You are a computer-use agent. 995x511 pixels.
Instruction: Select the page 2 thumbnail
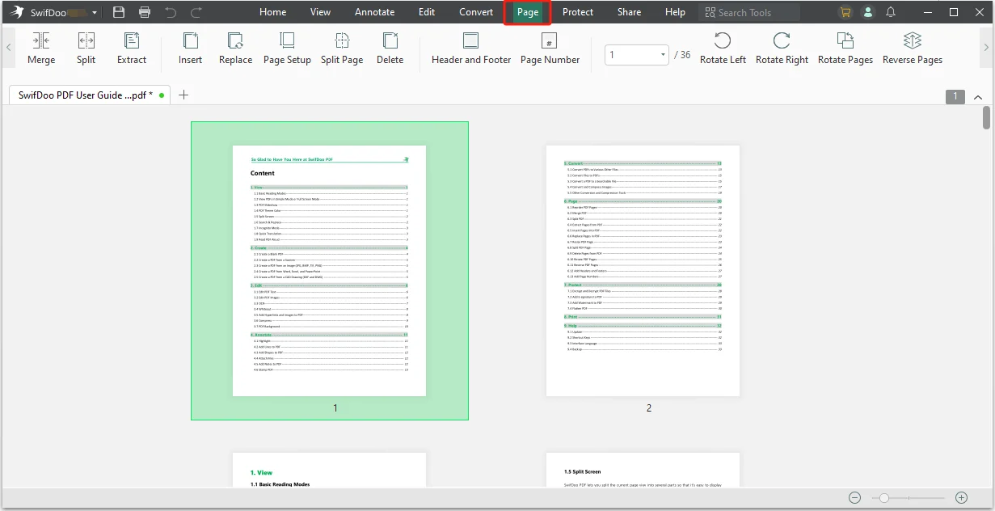point(643,271)
